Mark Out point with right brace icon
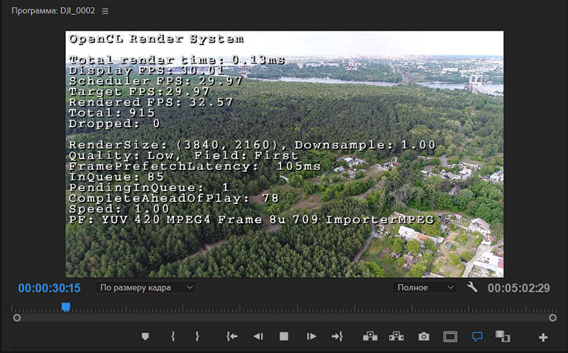This screenshot has height=353, width=568. [x=197, y=337]
